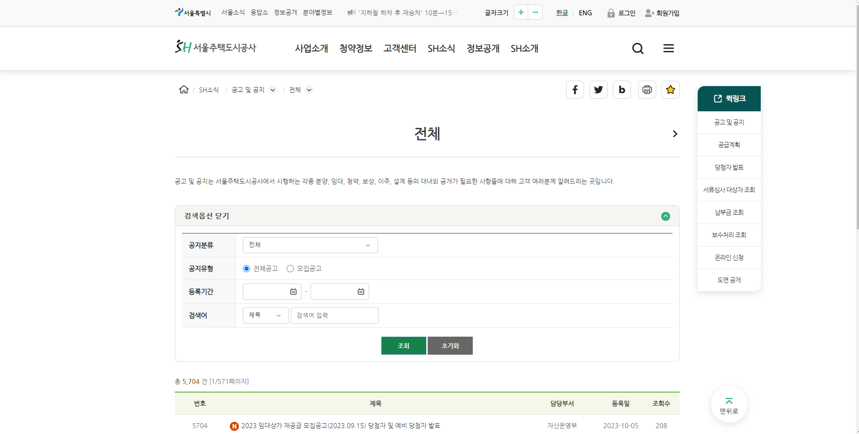Click the print page icon
Image resolution: width=859 pixels, height=434 pixels.
click(x=647, y=90)
